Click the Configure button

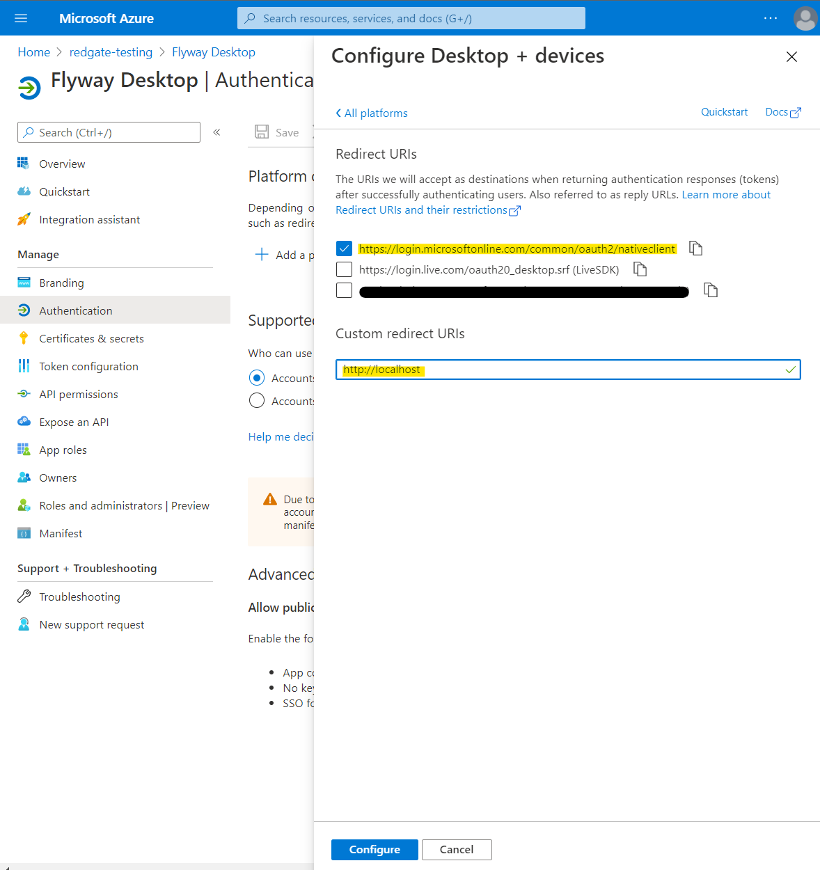[x=374, y=850]
